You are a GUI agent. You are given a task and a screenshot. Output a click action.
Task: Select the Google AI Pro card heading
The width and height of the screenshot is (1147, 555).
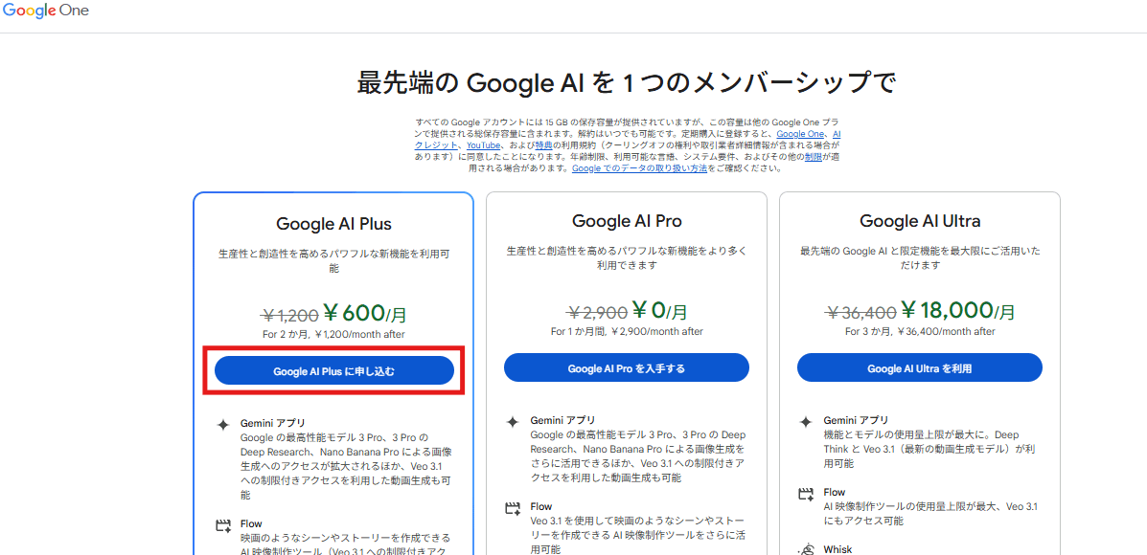tap(627, 221)
